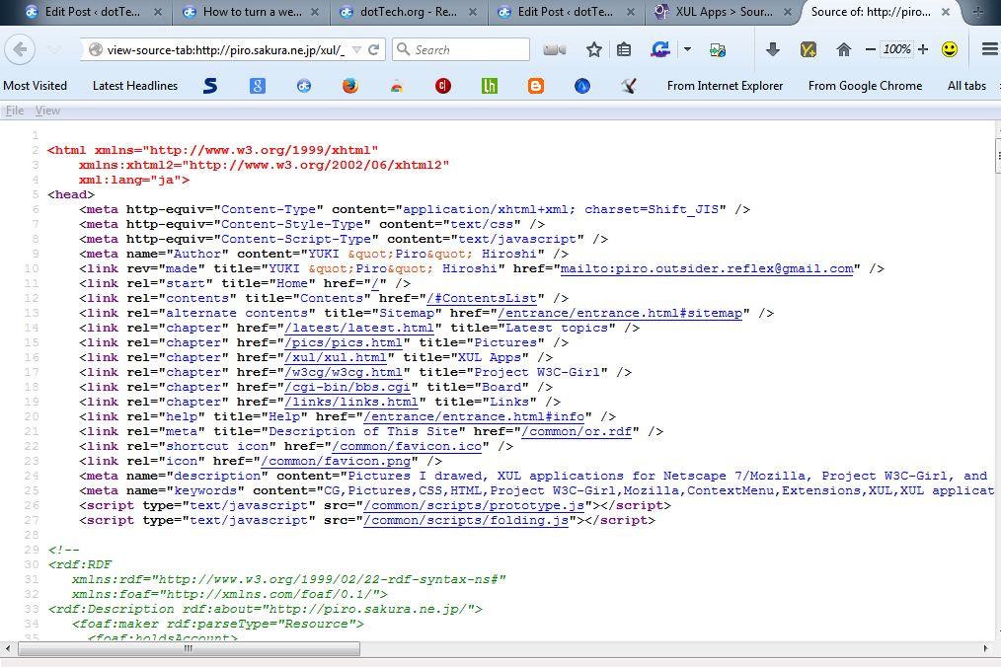
Task: Click the zoom out minus control
Action: pyautogui.click(x=868, y=47)
